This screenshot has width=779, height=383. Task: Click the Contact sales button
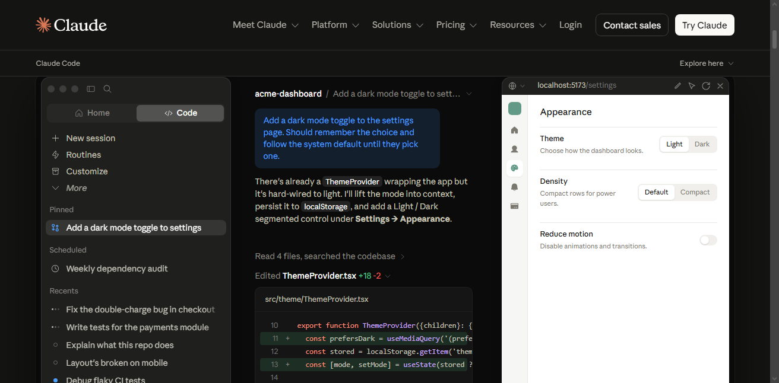coord(632,25)
